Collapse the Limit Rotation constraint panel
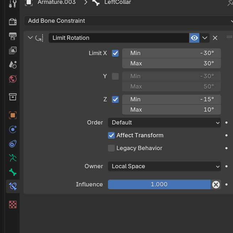 30,38
